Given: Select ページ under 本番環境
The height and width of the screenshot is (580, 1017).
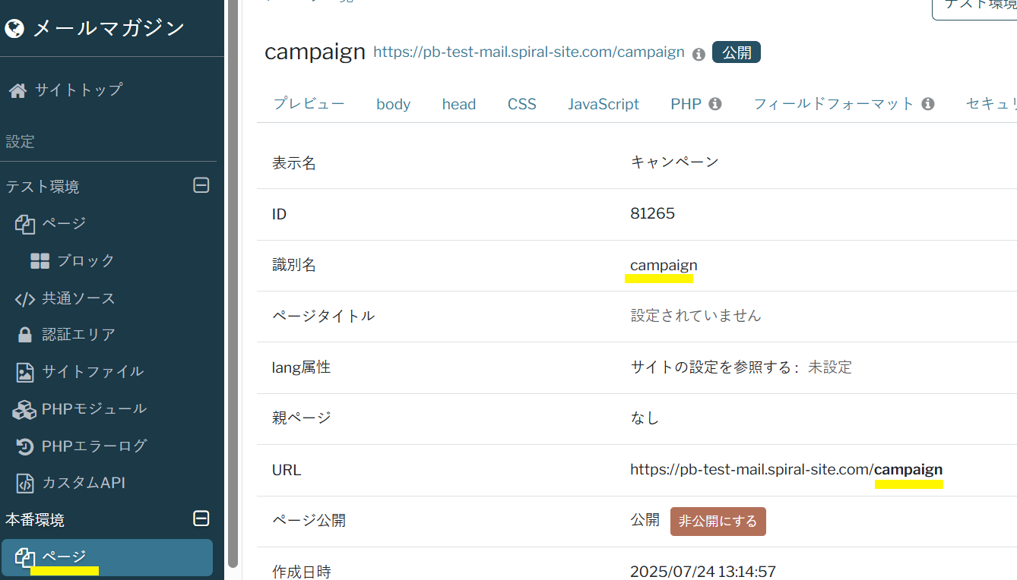Looking at the screenshot, I should tap(64, 557).
